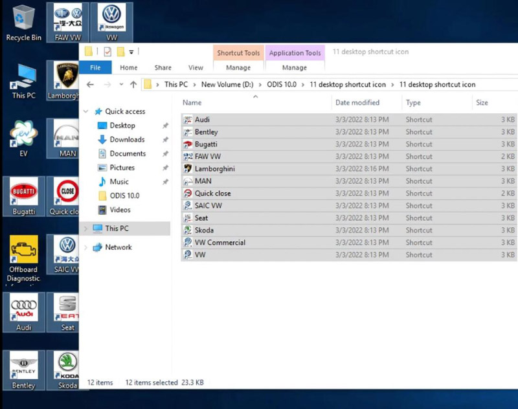Select the VW Commercial shortcut file

(x=349, y=242)
